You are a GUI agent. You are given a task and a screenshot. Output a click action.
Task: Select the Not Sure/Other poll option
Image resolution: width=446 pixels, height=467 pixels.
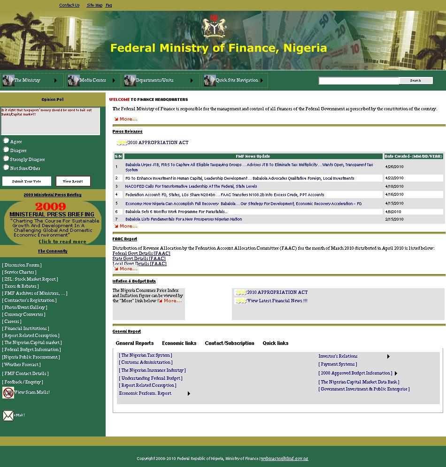6,168
